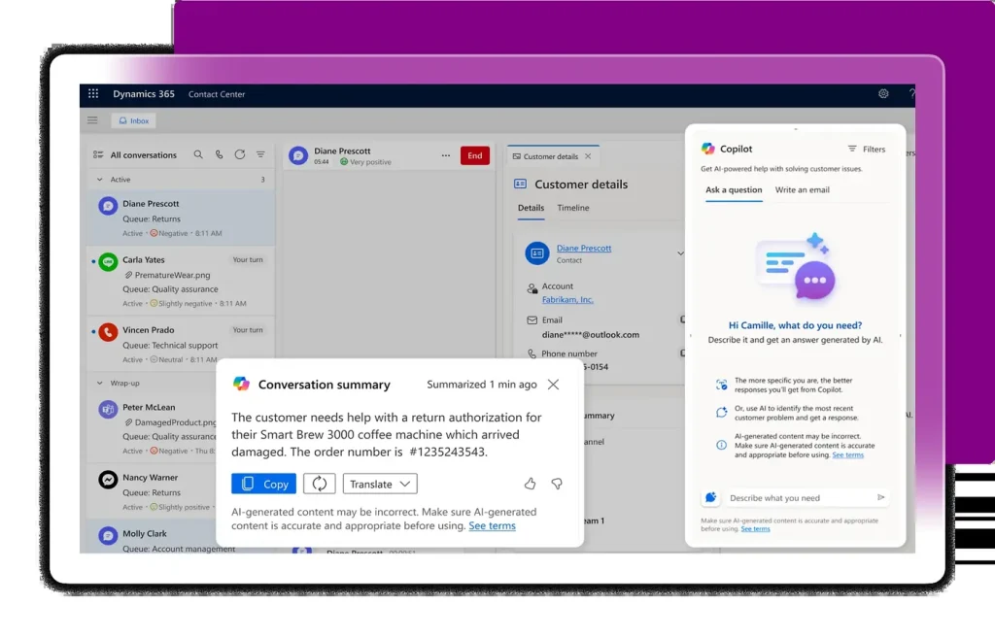Click Dynamics 365 title
This screenshot has width=995, height=638.
[144, 94]
